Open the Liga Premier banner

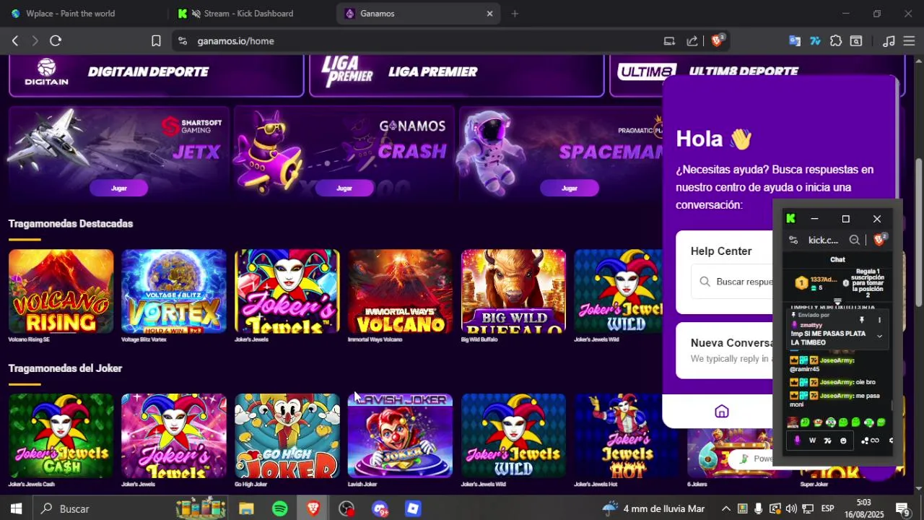(457, 75)
